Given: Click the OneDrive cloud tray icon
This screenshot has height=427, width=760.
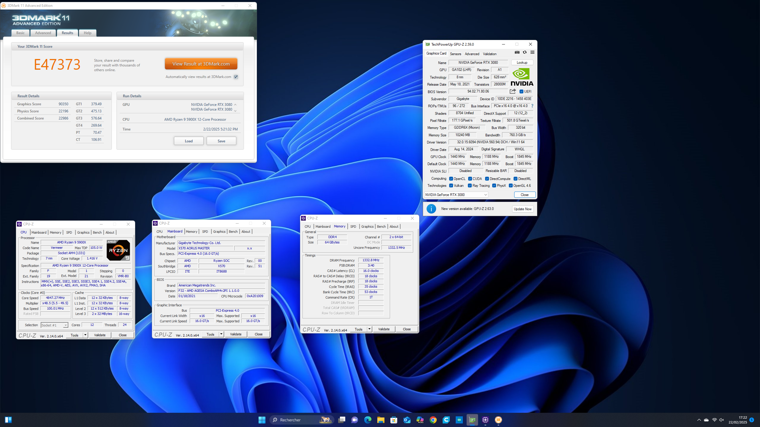Looking at the screenshot, I should [707, 420].
